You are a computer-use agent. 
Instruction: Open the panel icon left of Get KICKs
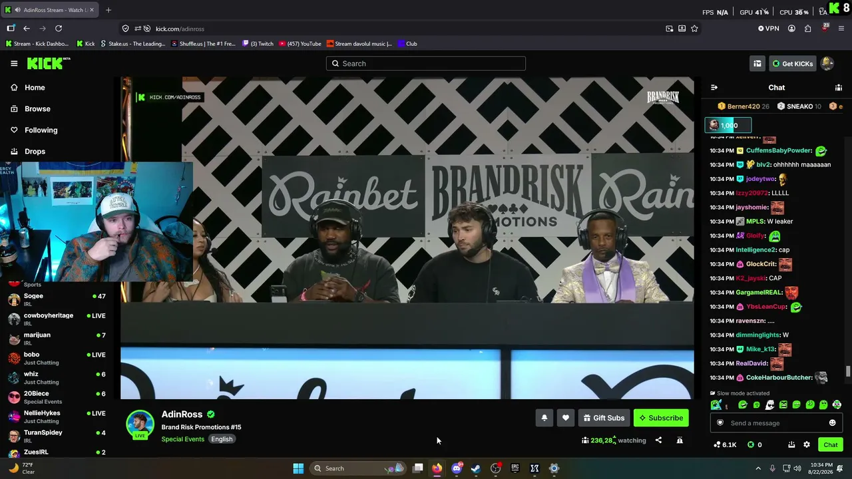coord(757,63)
